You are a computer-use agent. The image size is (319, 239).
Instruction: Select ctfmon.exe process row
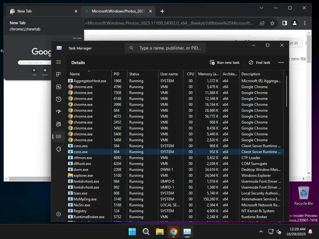pyautogui.click(x=175, y=158)
